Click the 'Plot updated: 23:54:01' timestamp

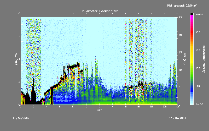click(182, 6)
